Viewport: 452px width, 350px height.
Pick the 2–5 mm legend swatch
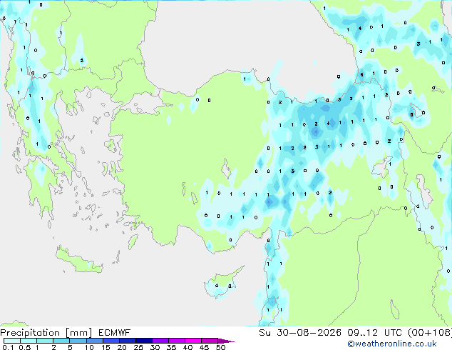tap(61, 341)
